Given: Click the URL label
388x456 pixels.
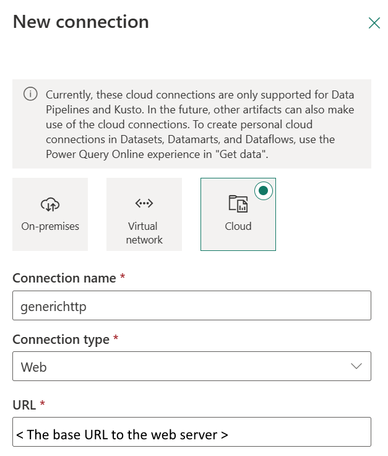Looking at the screenshot, I should [x=24, y=405].
